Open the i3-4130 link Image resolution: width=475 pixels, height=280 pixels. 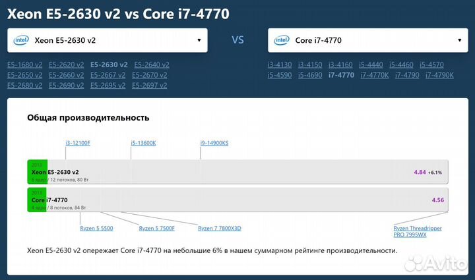pyautogui.click(x=280, y=65)
